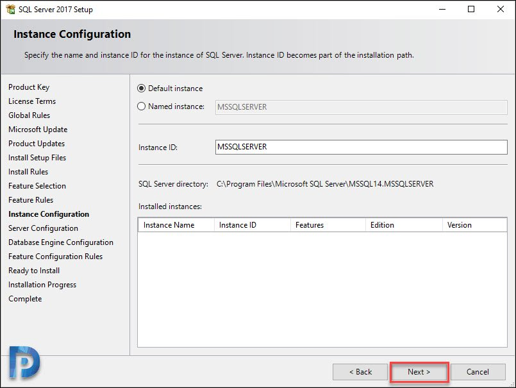
Task: Minimize the setup window
Action: (x=442, y=9)
